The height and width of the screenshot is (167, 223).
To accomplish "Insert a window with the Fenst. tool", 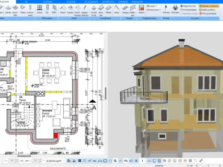I will tap(40, 10).
